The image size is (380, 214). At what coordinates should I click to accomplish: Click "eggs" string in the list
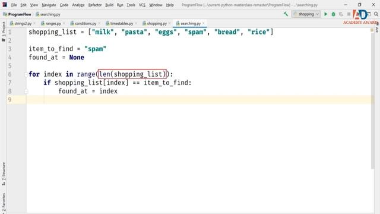click(x=166, y=32)
